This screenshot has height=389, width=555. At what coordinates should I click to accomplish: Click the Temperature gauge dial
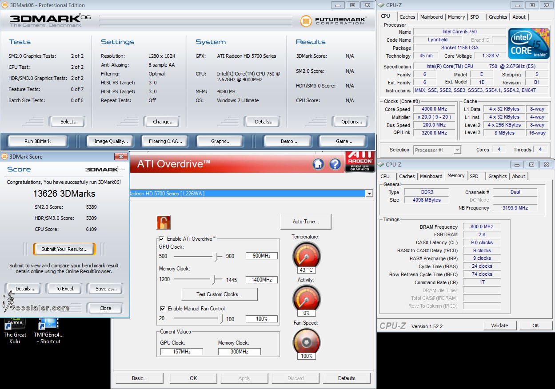click(306, 255)
